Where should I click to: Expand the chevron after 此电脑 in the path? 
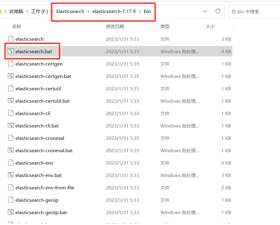27,11
